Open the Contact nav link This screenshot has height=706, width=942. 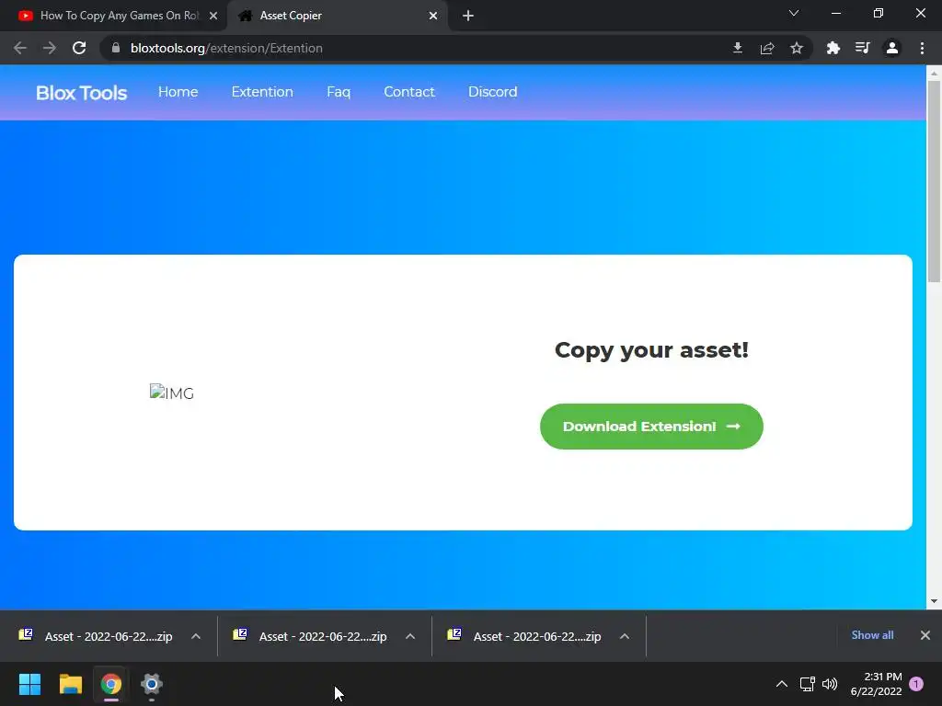(x=409, y=92)
